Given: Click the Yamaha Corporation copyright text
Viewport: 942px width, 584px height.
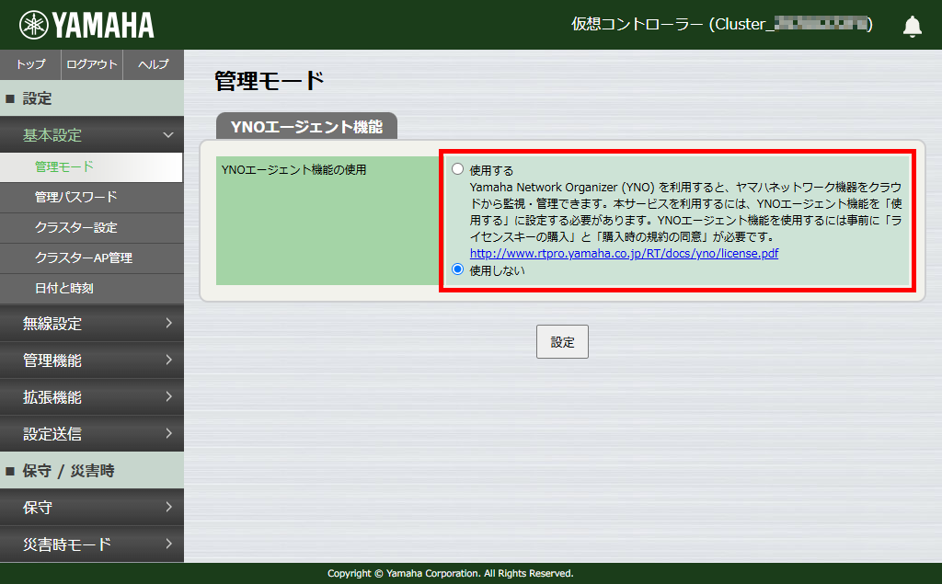Looking at the screenshot, I should tap(451, 573).
